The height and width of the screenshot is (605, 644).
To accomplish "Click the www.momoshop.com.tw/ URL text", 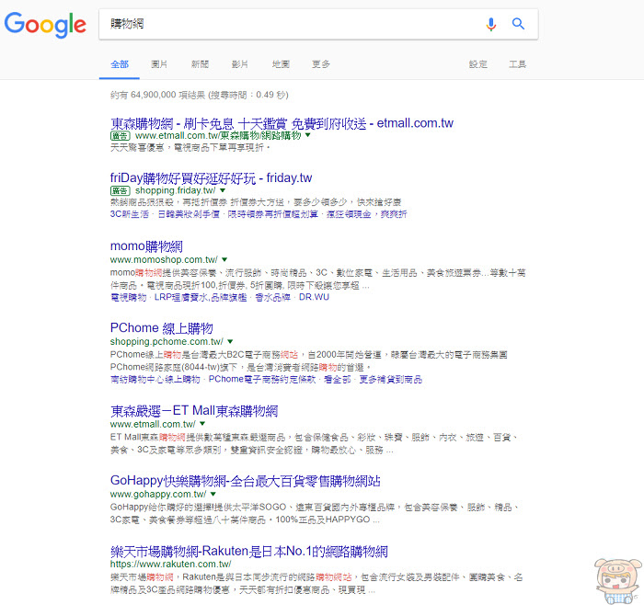I will click(164, 259).
